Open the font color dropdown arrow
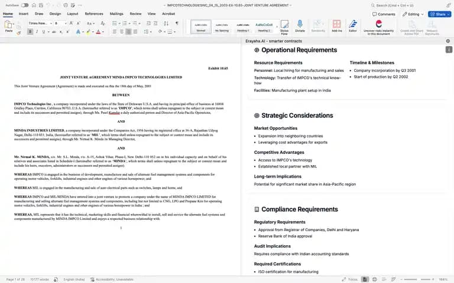This screenshot has width=454, height=283. coord(103,32)
